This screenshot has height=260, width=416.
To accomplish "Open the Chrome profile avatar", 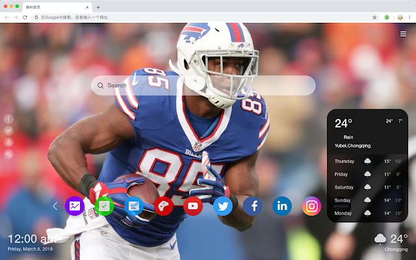I will pyautogui.click(x=400, y=18).
